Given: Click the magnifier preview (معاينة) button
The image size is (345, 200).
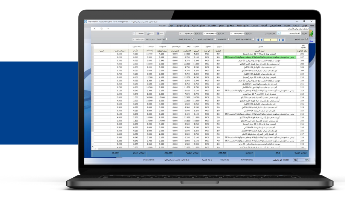Looking at the screenshot, I should (x=138, y=33).
